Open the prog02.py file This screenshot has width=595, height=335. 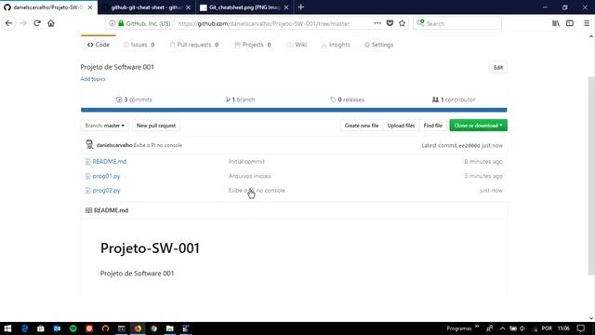[106, 190]
